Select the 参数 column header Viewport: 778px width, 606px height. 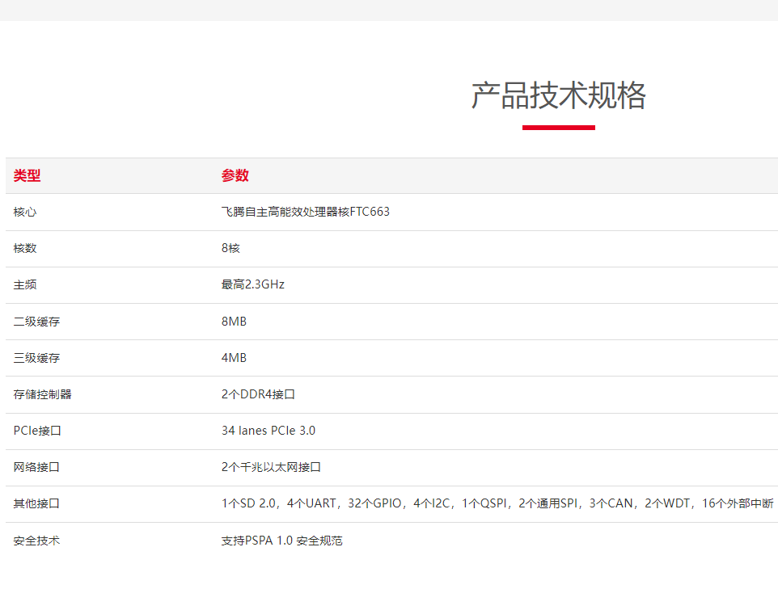[235, 175]
